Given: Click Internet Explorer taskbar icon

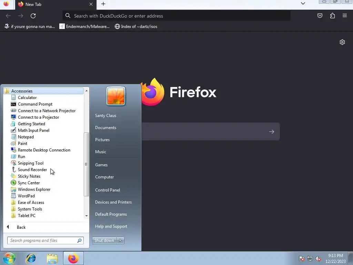Looking at the screenshot, I should pyautogui.click(x=31, y=258).
